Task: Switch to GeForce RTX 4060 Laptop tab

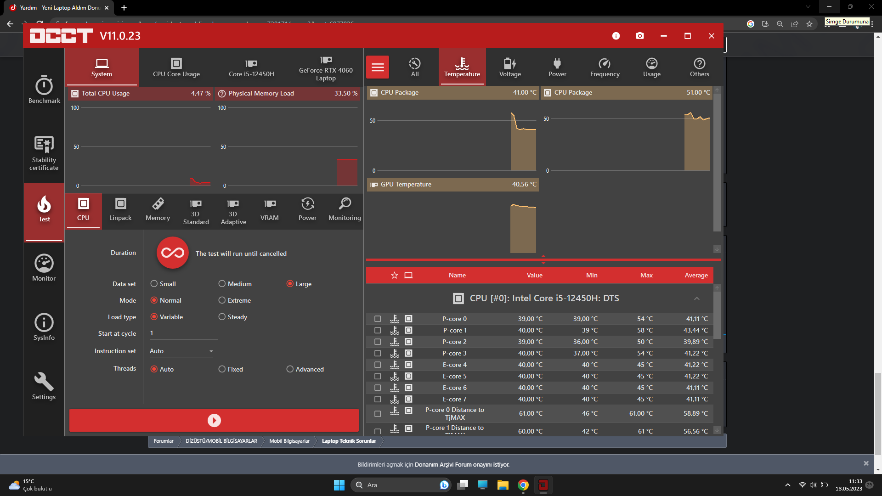Action: [x=326, y=68]
